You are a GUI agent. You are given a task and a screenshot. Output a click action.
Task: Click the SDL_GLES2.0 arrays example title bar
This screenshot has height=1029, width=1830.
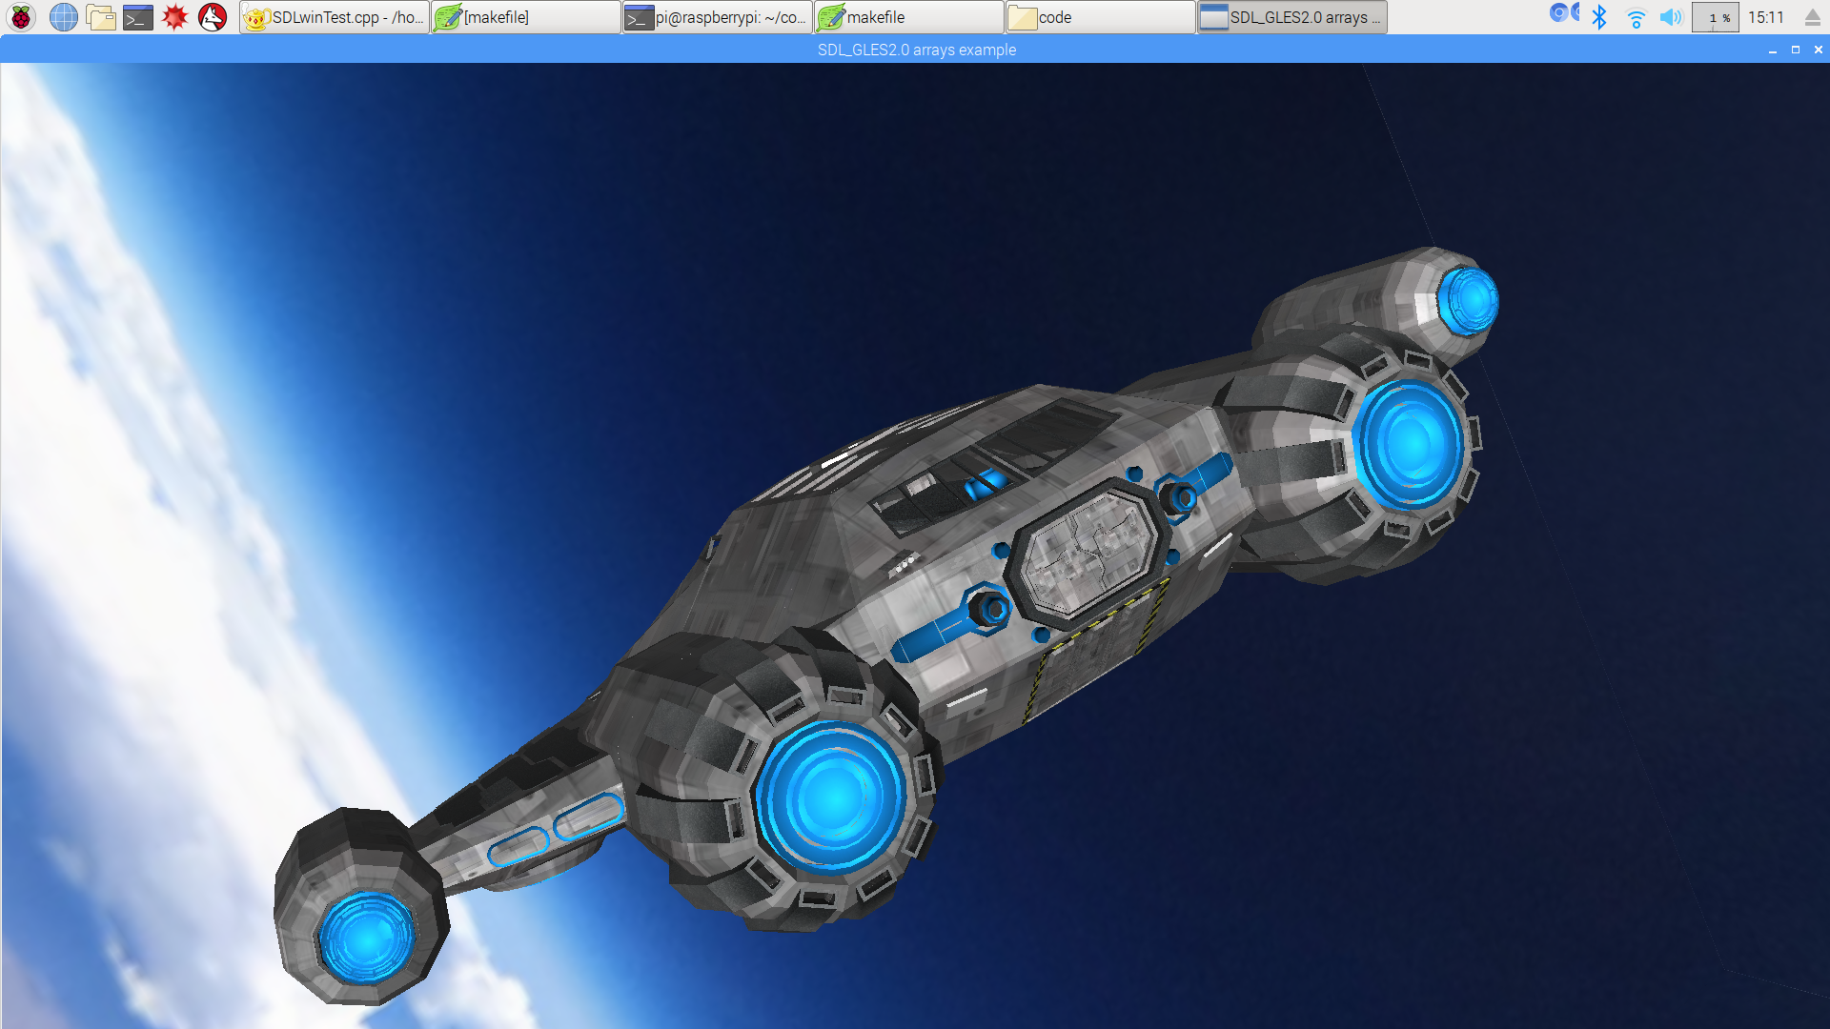coord(916,50)
